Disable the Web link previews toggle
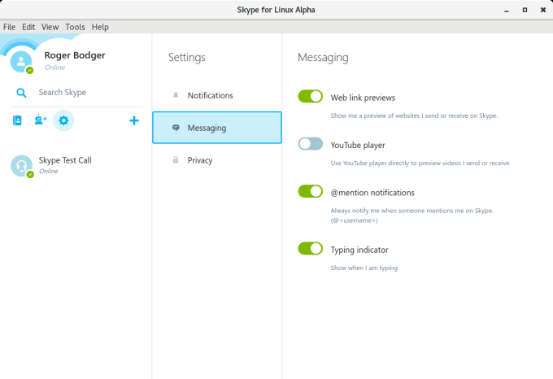The height and width of the screenshot is (379, 553). tap(311, 97)
